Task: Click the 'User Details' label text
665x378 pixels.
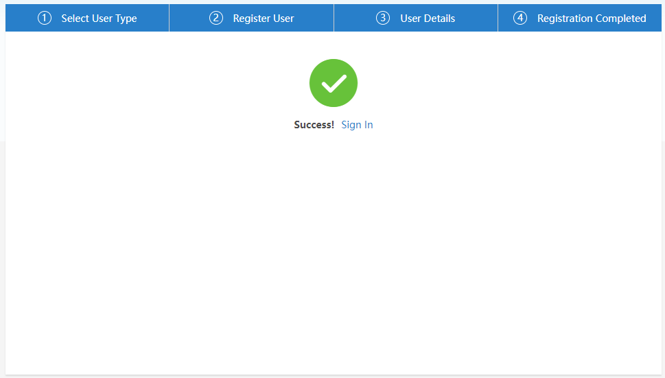Action: (x=428, y=19)
